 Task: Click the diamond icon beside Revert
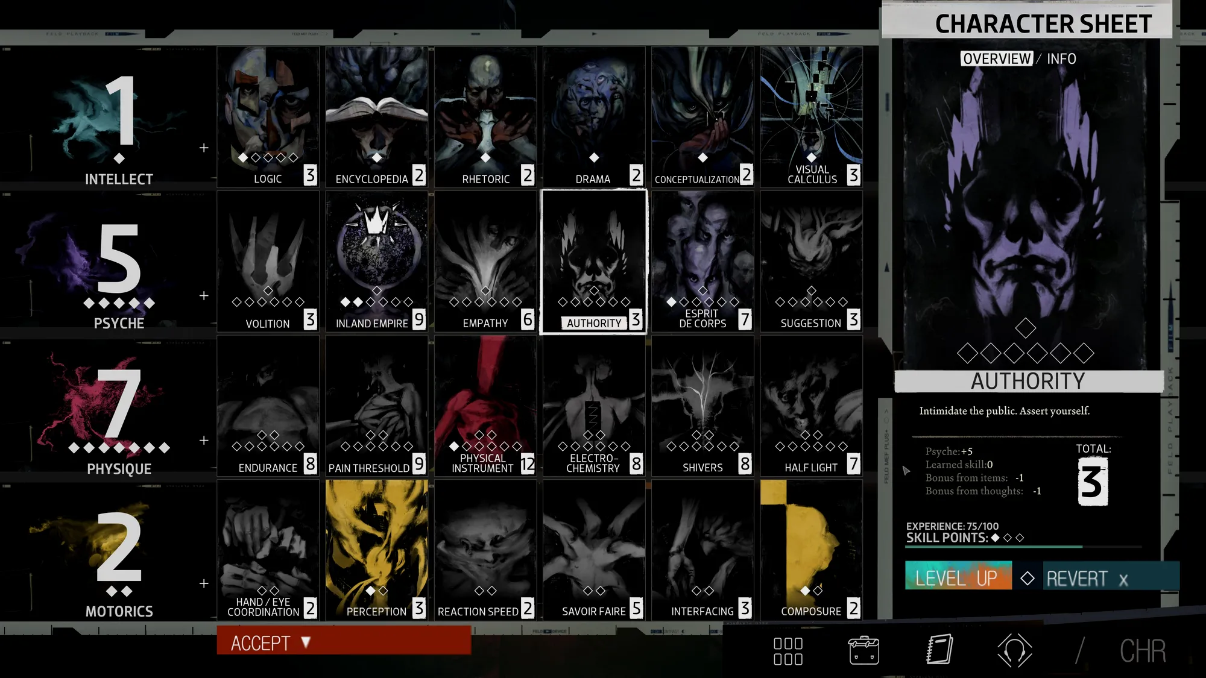point(1028,578)
